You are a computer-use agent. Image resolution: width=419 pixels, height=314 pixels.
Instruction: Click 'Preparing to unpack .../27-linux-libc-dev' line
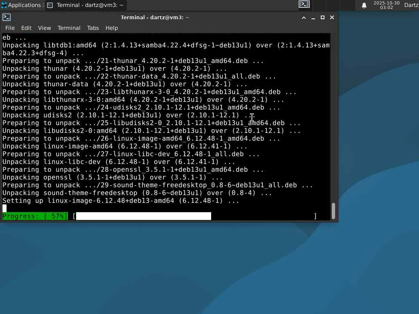131,154
